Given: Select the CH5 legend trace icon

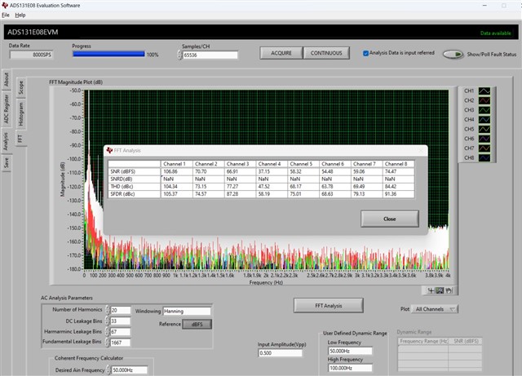Looking at the screenshot, I should tap(484, 129).
